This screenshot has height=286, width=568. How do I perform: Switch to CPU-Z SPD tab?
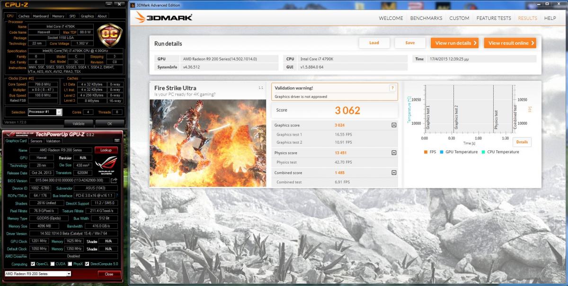click(72, 16)
